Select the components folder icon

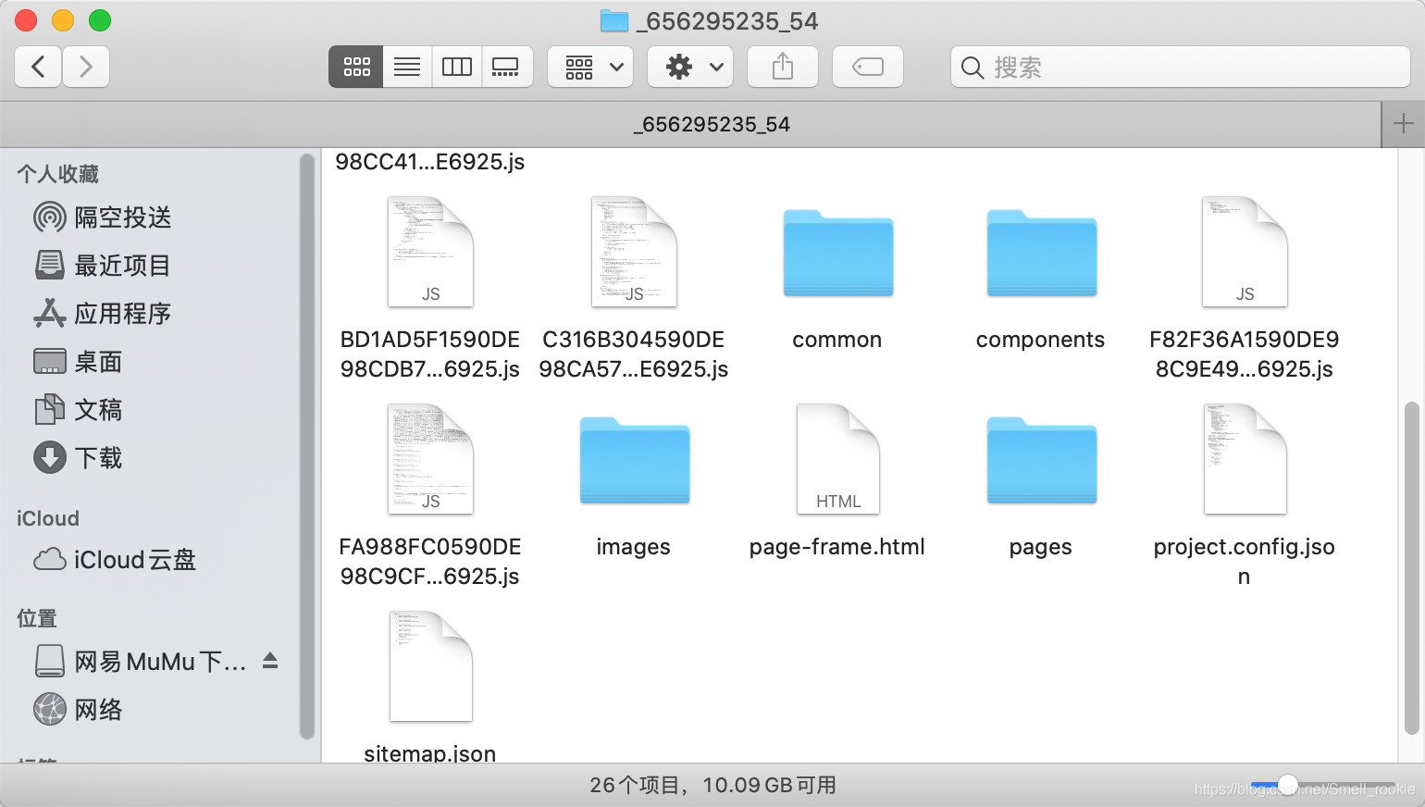[x=1042, y=253]
